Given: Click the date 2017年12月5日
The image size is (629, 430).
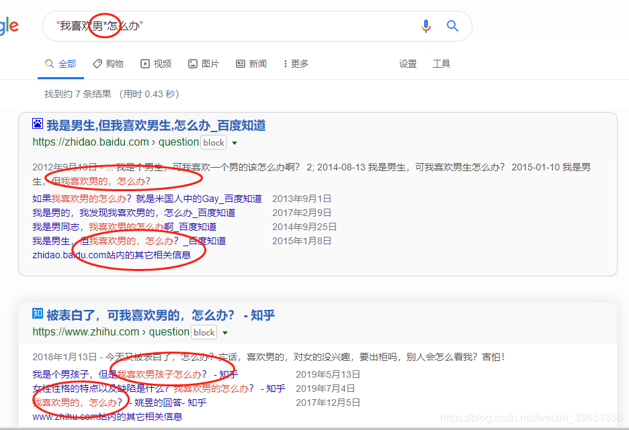Looking at the screenshot, I should point(328,402).
